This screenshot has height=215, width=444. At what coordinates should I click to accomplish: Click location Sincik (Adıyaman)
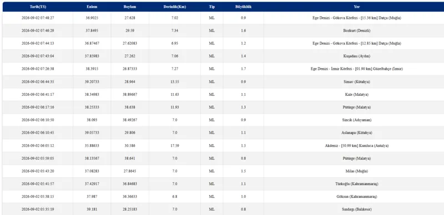click(356, 120)
